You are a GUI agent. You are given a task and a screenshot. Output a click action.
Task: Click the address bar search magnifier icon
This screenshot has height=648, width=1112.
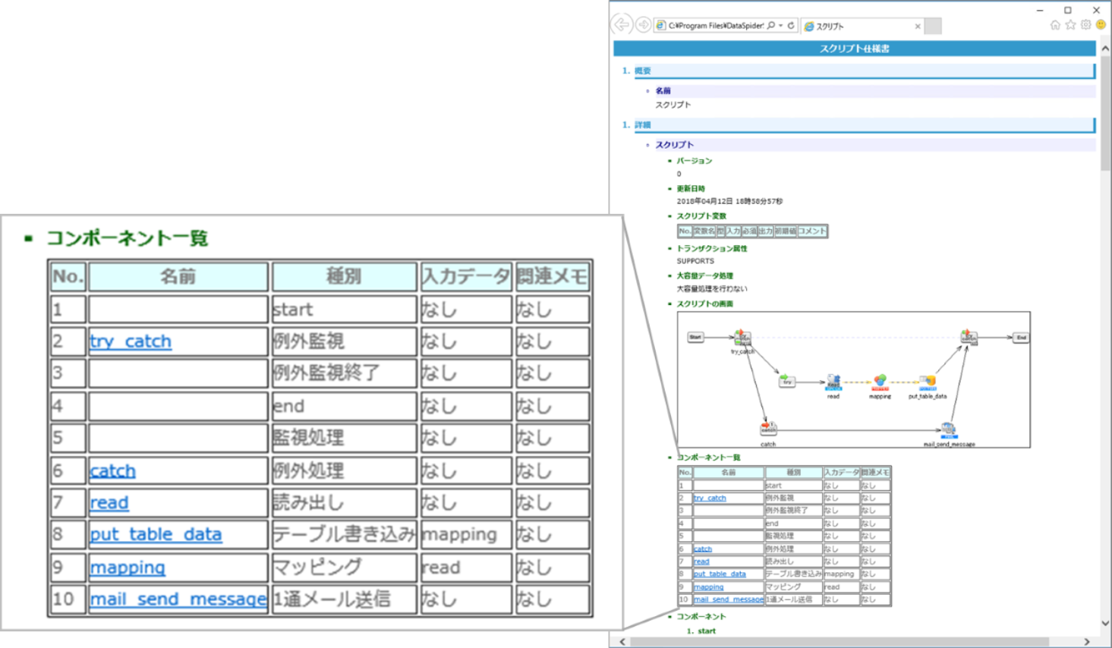tap(771, 26)
